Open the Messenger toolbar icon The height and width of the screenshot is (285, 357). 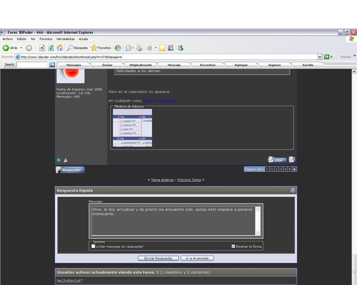[180, 48]
